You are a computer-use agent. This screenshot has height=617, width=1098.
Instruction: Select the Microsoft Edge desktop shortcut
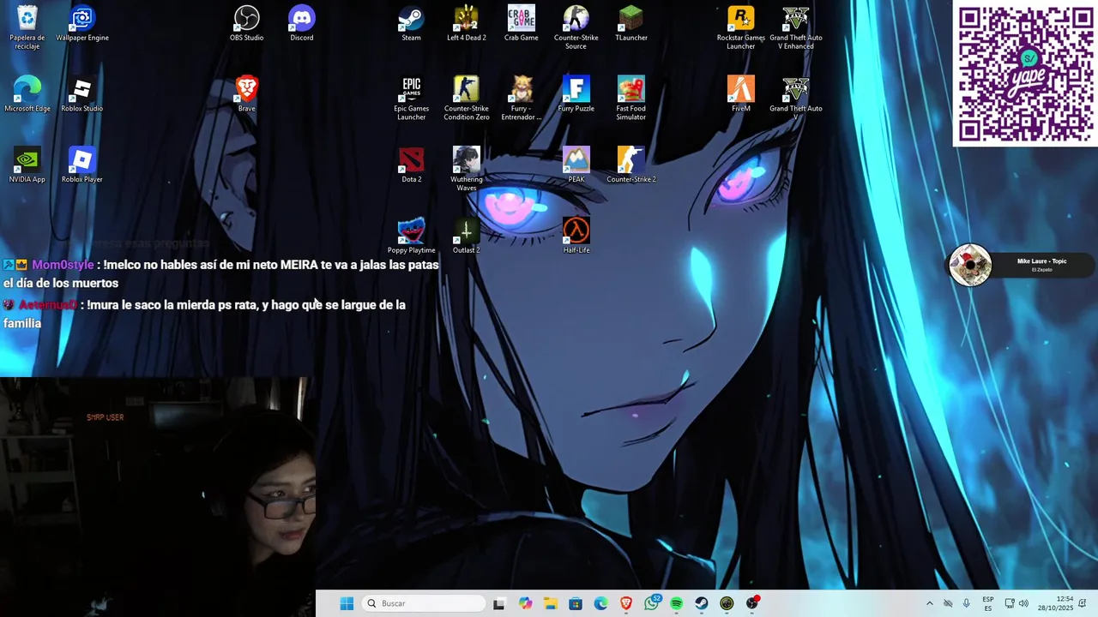point(27,94)
